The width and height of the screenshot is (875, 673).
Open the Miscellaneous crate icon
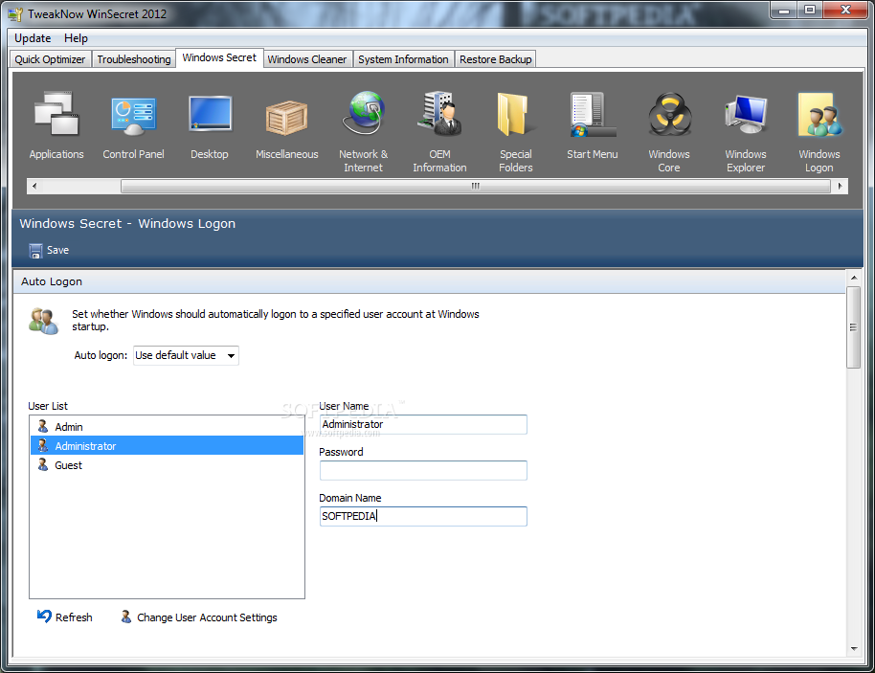pyautogui.click(x=286, y=117)
